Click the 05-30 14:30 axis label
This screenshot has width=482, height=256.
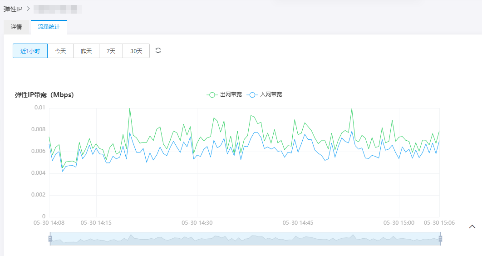pos(197,223)
